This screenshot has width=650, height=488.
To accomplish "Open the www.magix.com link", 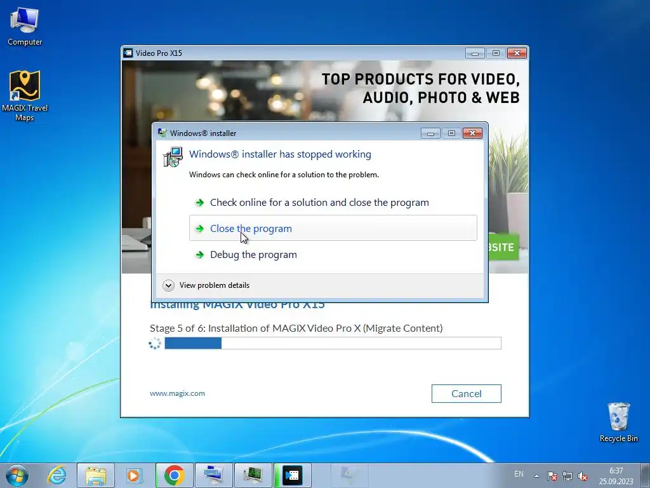I will tap(178, 393).
